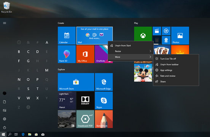Image resolution: width=210 pixels, height=137 pixels.
Task: Open the Hanoi weather tile
Action: pyautogui.click(x=67, y=100)
